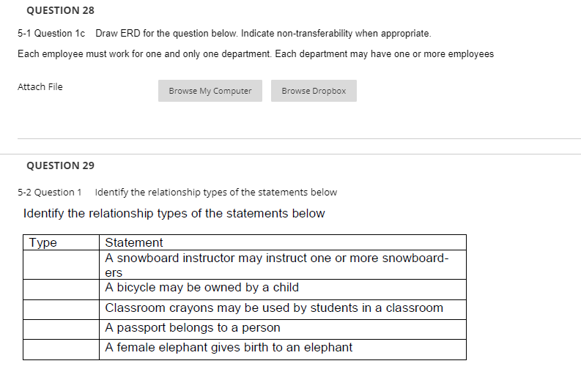Click empty Type cell for snowboard instructor row
This screenshot has width=581, height=369.
point(61,264)
